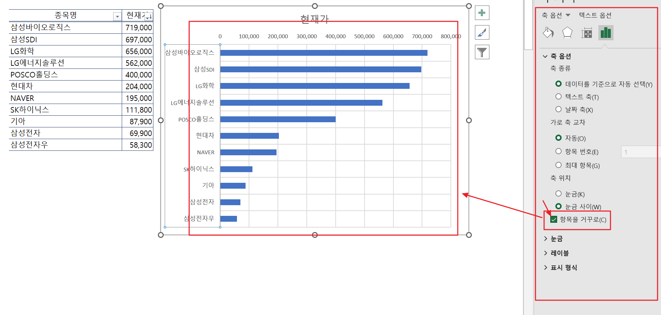
Task: Select 데이터를 기준으로 자동 선택 radio
Action: point(559,84)
